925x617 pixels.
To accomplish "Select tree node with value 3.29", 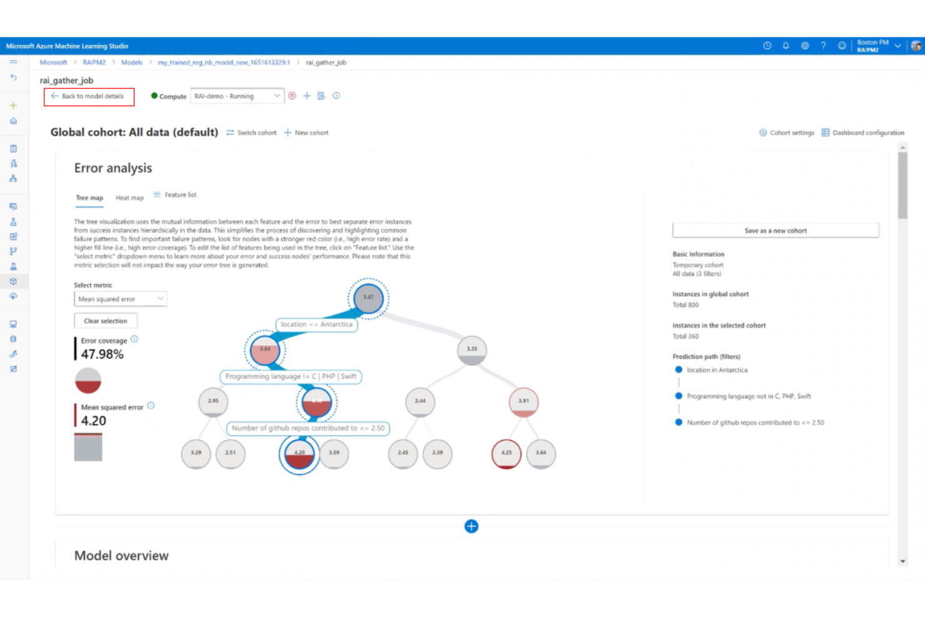I will [x=196, y=454].
